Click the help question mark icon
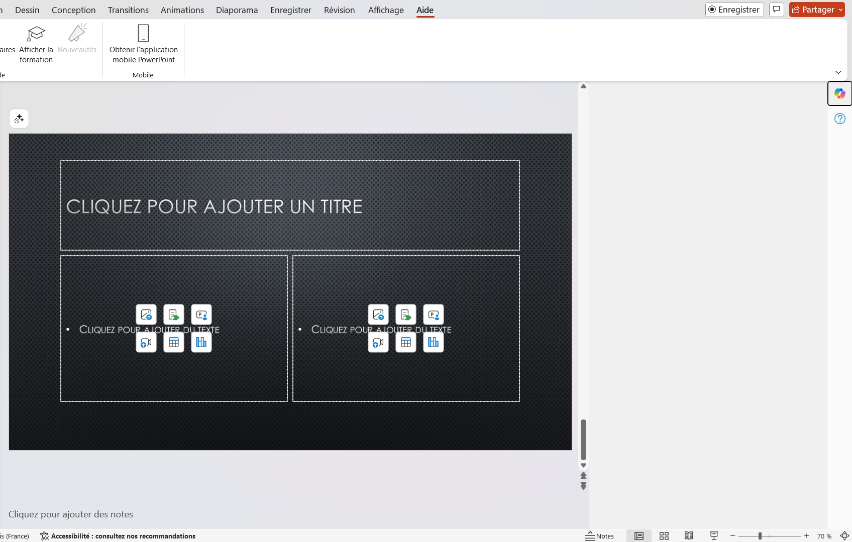This screenshot has height=542, width=852. click(839, 119)
